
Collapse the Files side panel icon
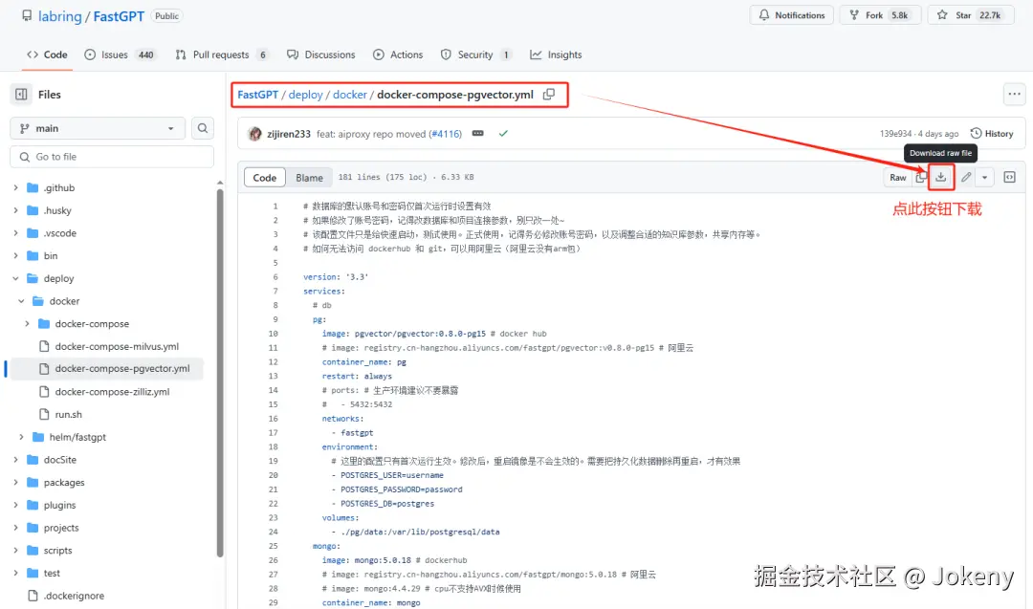tap(21, 94)
